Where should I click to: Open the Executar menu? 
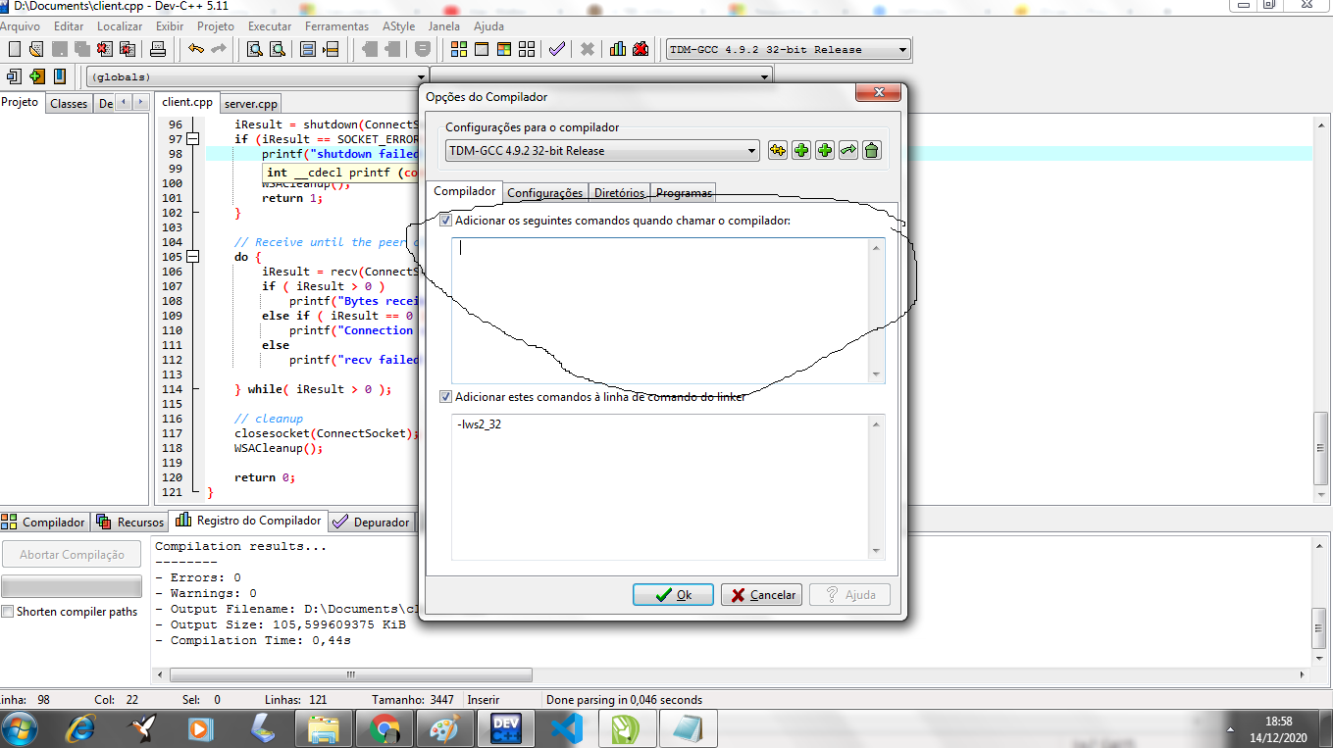(x=270, y=26)
